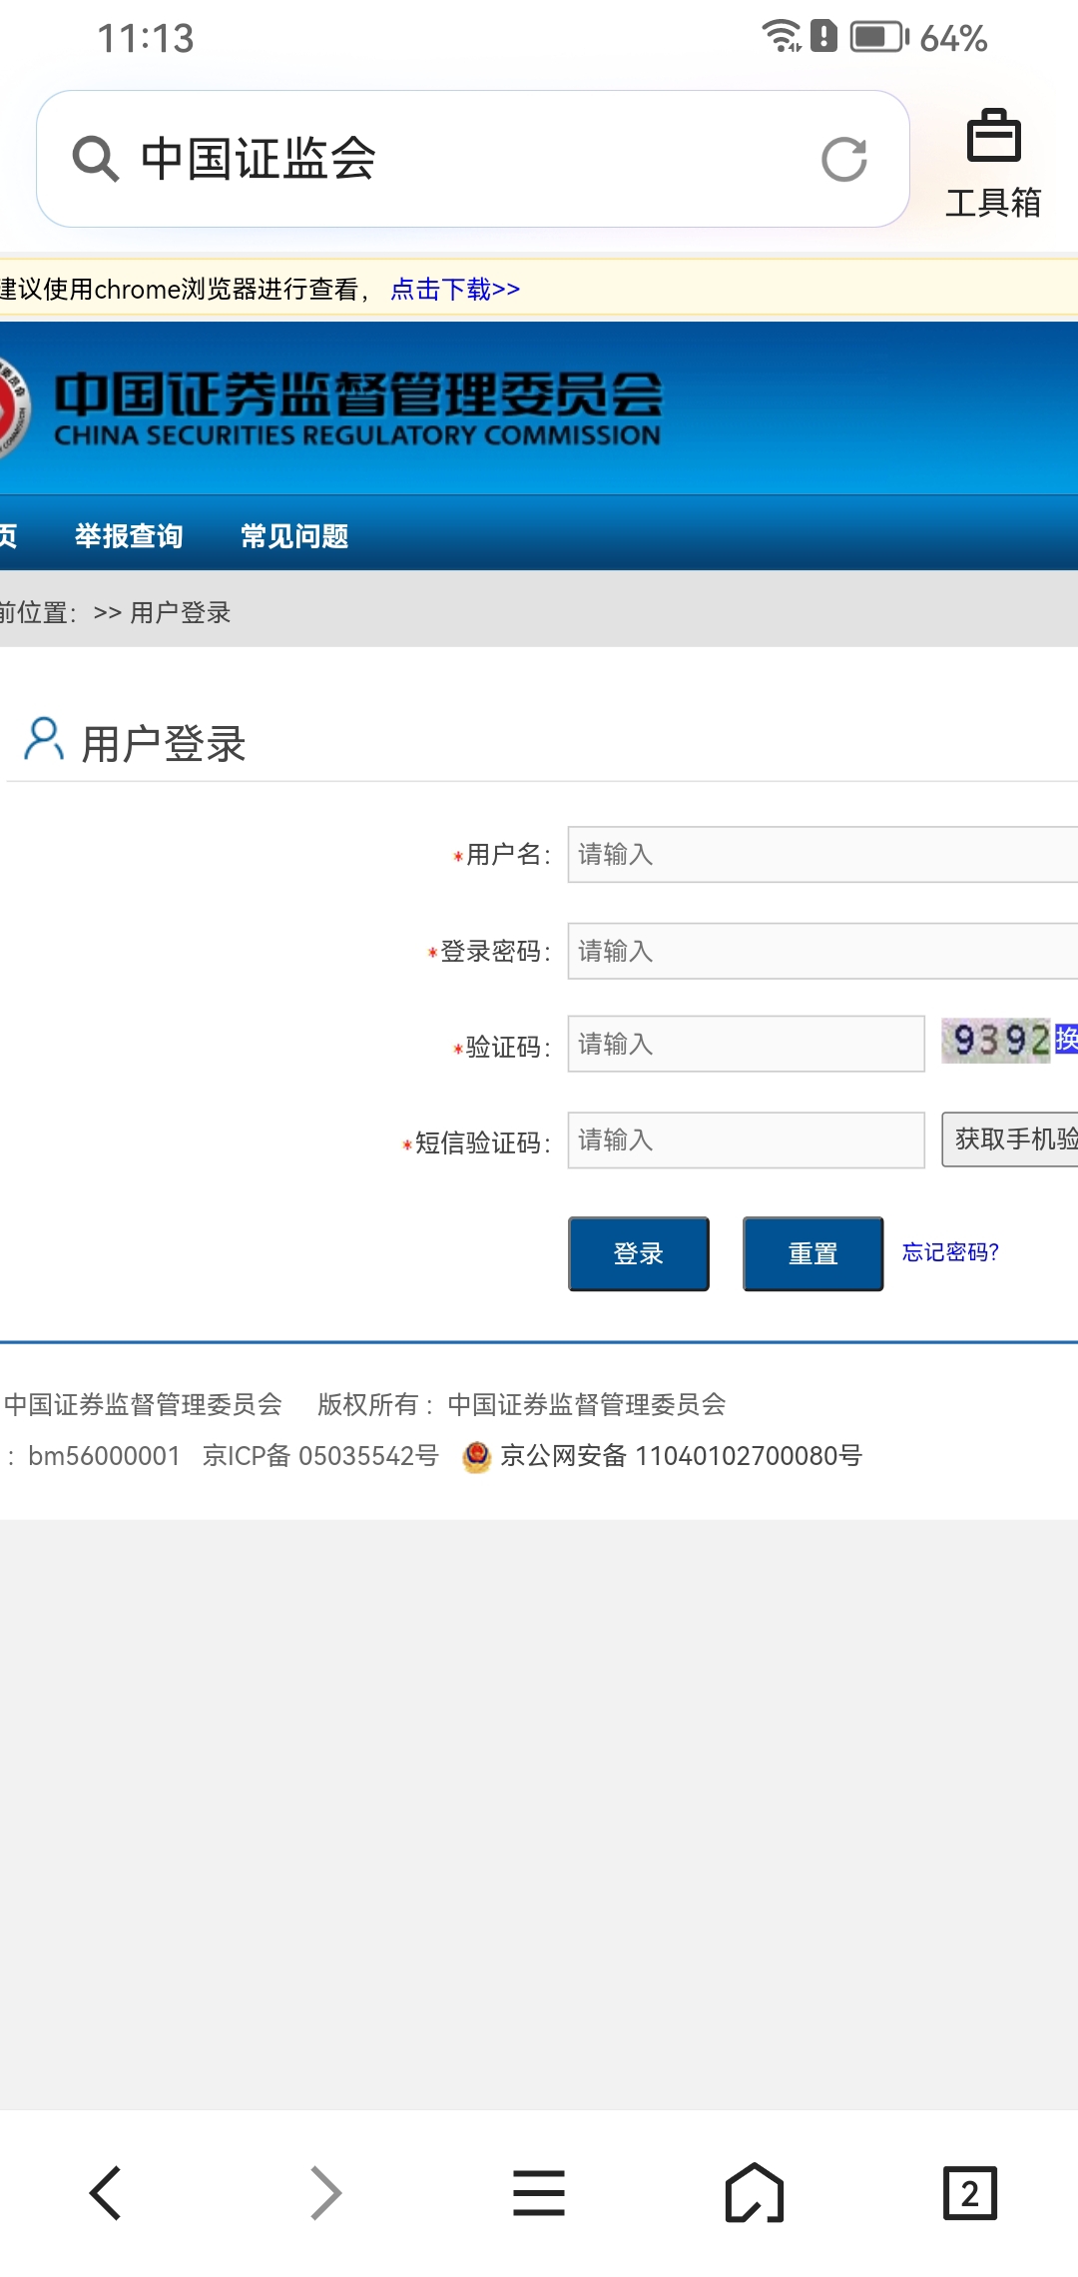Click the 用户登录 breadcrumb text
Screen dimensions: 1078x2277
click(x=181, y=612)
